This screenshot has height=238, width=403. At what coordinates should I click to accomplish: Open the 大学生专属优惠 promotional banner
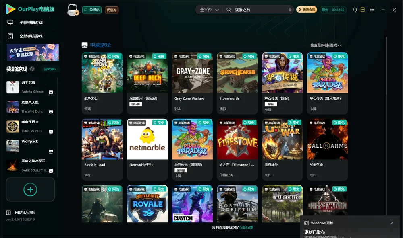pos(33,53)
